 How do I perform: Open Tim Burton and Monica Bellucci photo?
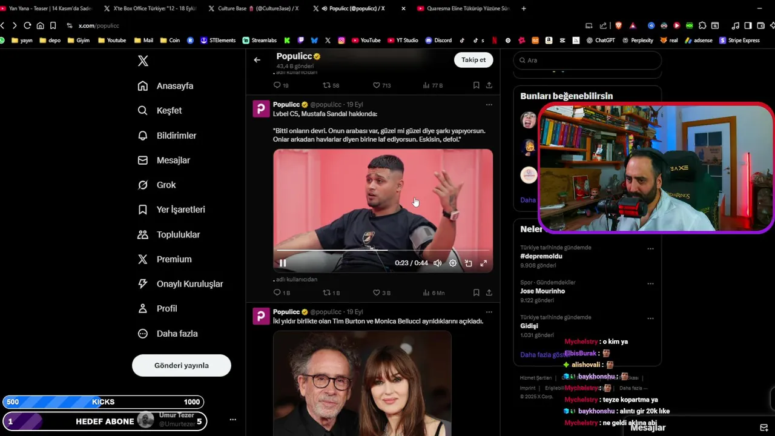point(362,383)
